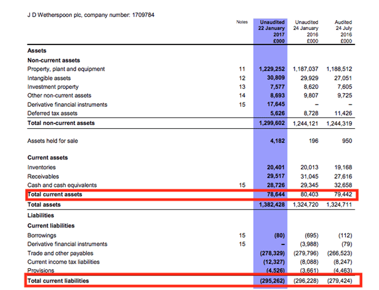This screenshot has height=290, width=379.
Task: Click note number 11
Action: click(x=242, y=69)
